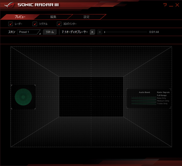
Task: Click the audio player seek bar
Action: [126, 32]
